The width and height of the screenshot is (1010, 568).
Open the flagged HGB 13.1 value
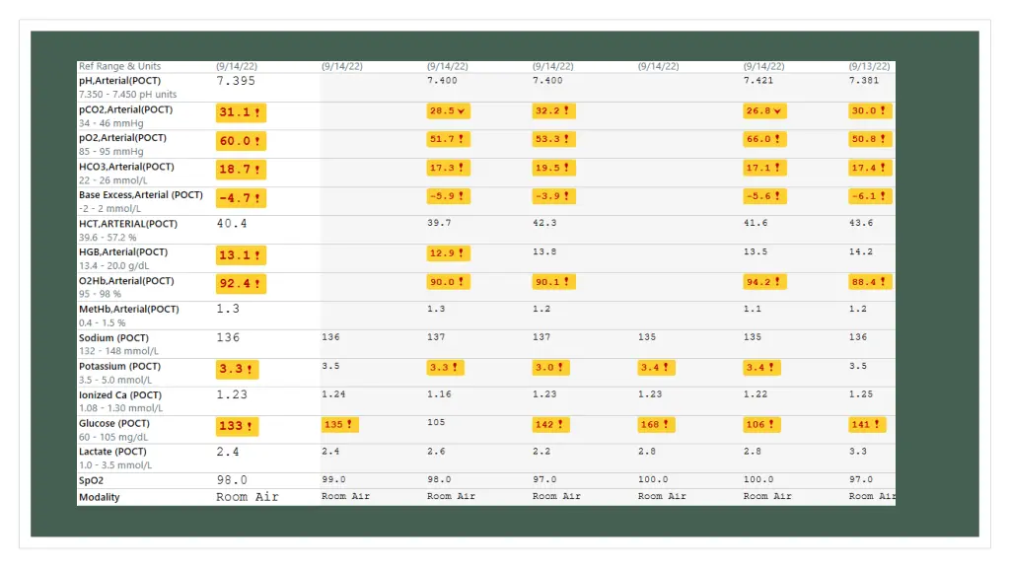[x=241, y=256]
